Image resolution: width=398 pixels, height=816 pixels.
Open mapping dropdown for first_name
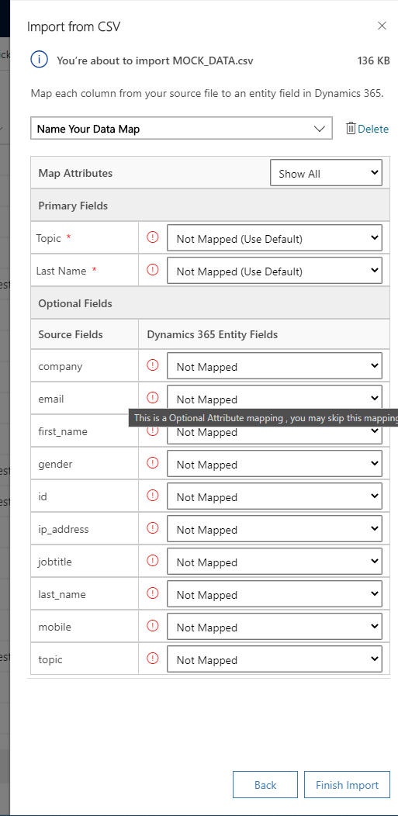pyautogui.click(x=274, y=435)
